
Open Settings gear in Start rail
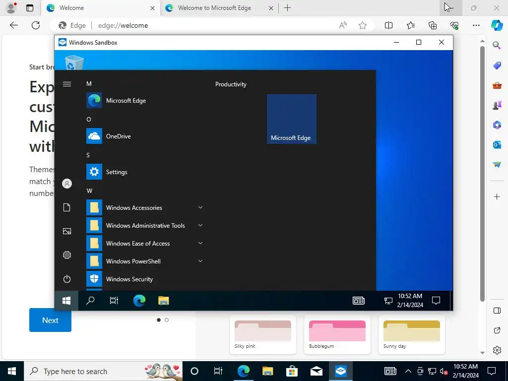(x=67, y=255)
